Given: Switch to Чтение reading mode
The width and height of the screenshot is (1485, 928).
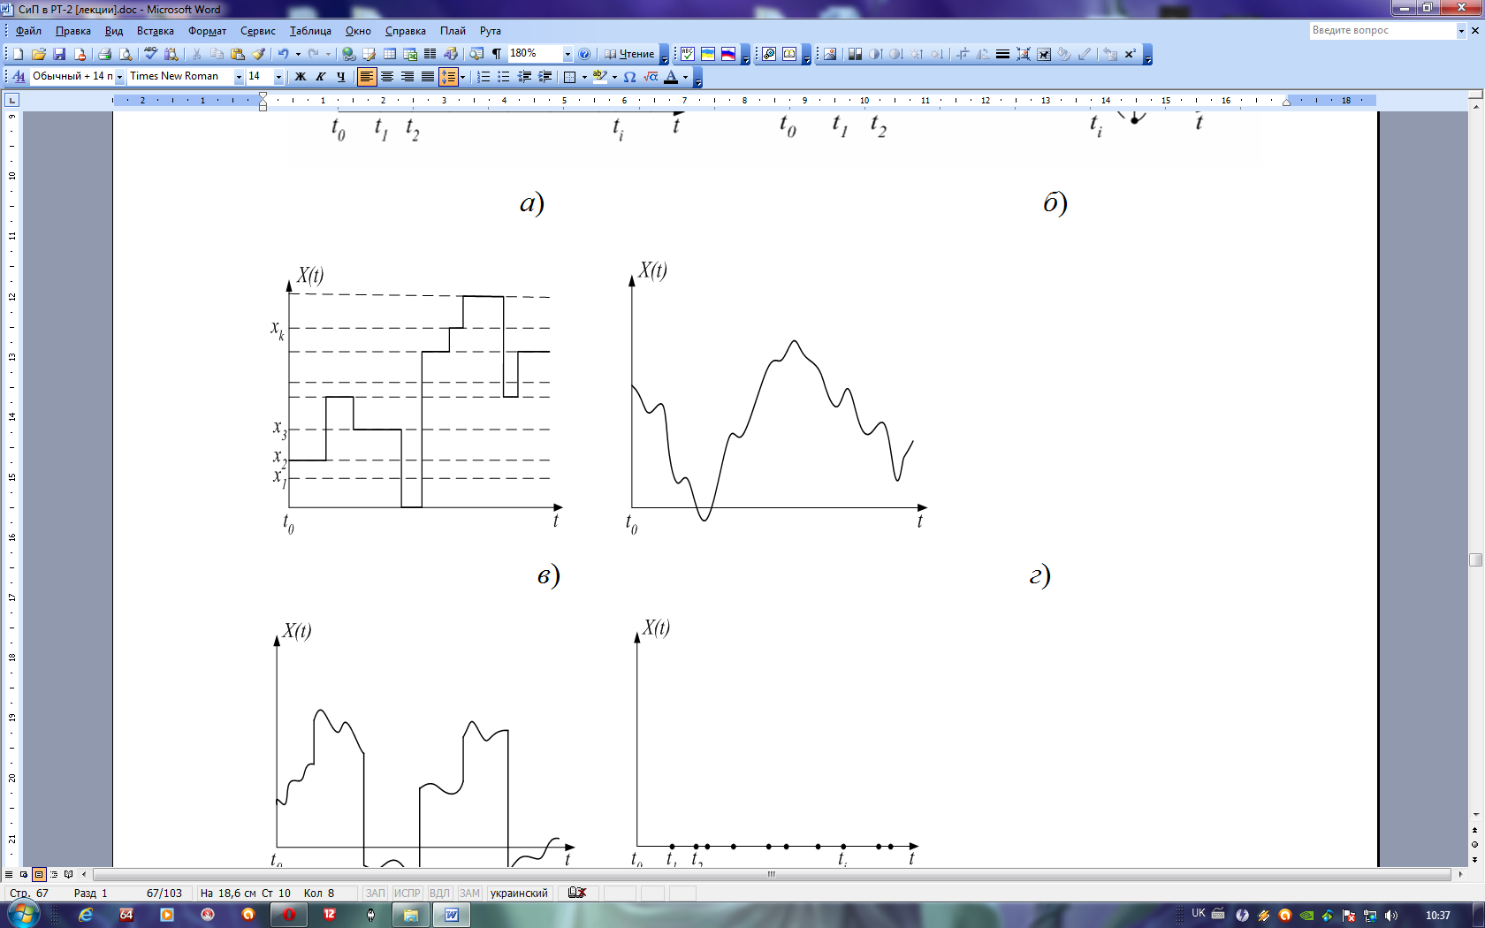Looking at the screenshot, I should coord(629,54).
